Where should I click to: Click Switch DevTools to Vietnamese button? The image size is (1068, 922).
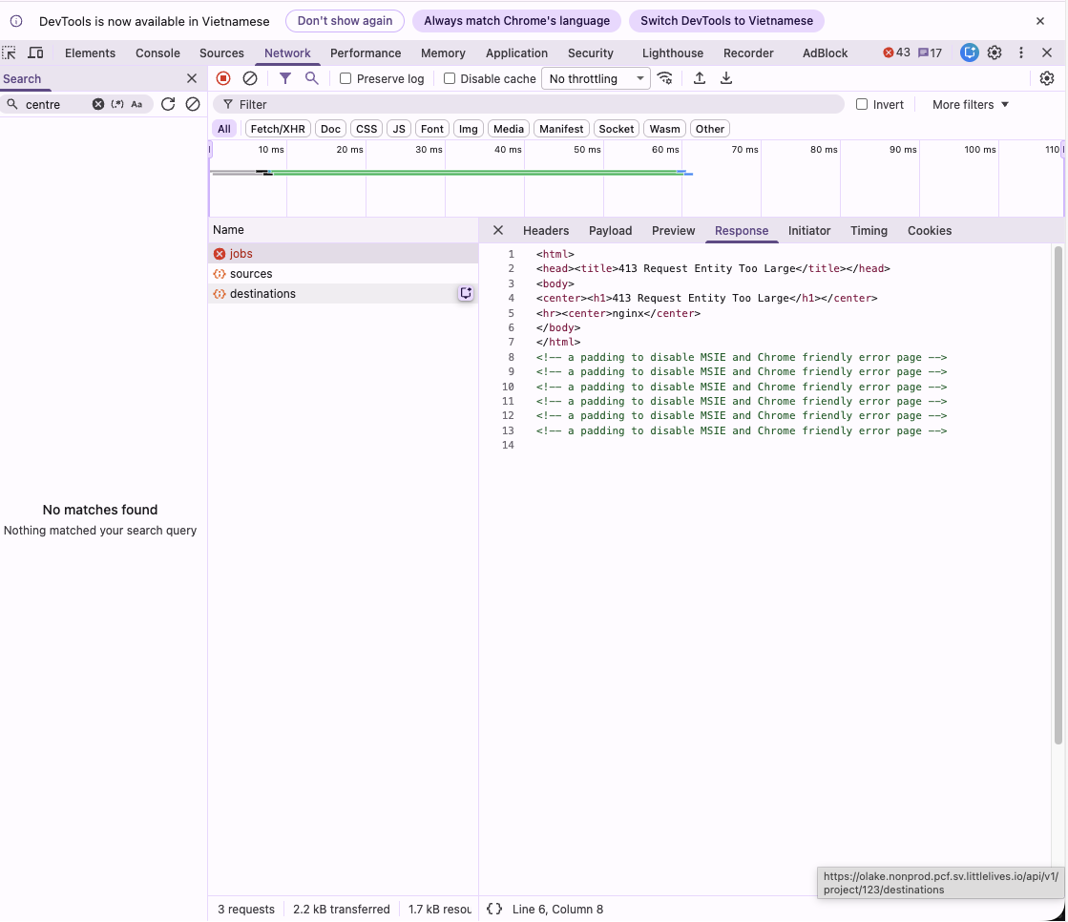coord(726,21)
